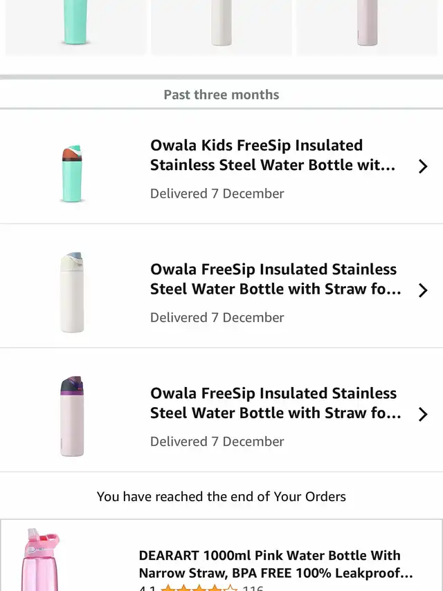443x591 pixels.
Task: Tap Delivered 7 December under Owala Kids
Action: point(217,194)
